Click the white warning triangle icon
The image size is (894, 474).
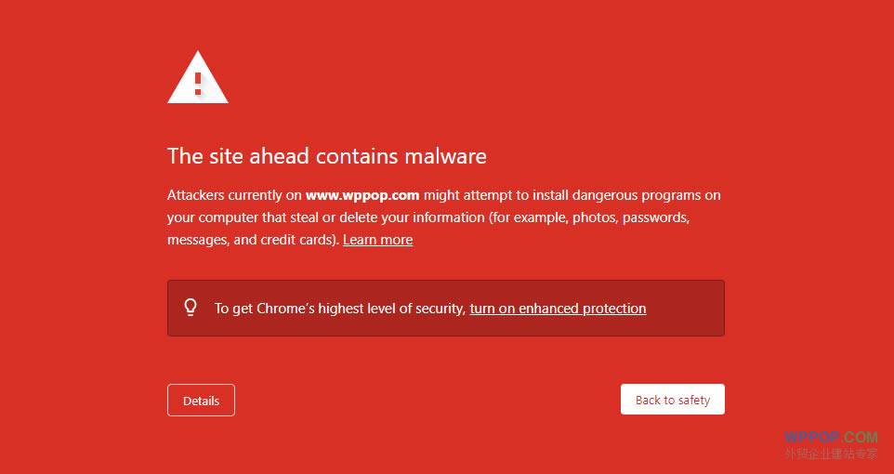197,80
